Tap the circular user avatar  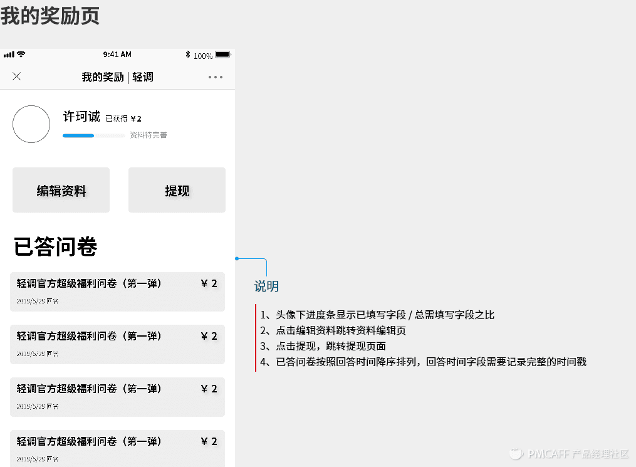31,124
